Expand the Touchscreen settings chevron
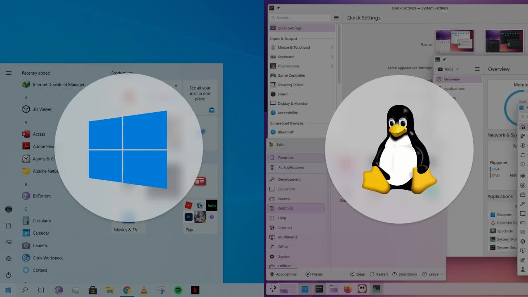Screen dimensions: 528x297 pyautogui.click(x=332, y=66)
